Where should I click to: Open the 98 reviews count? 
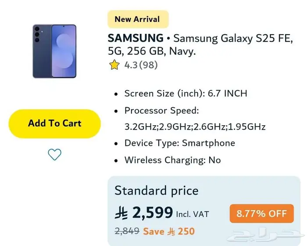[148, 65]
